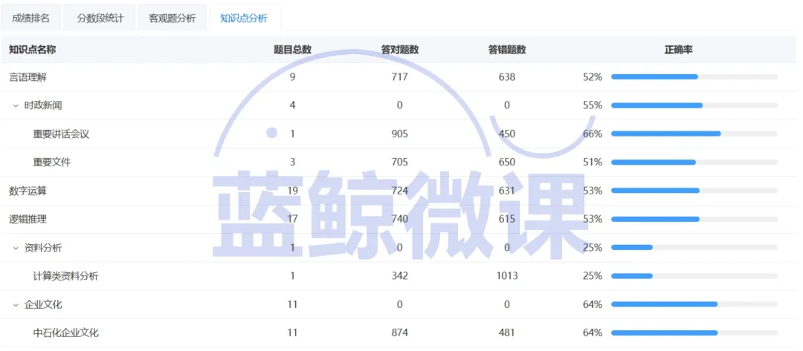Click 650 wrong count for 重要文件
The height and width of the screenshot is (351, 803).
(x=507, y=163)
